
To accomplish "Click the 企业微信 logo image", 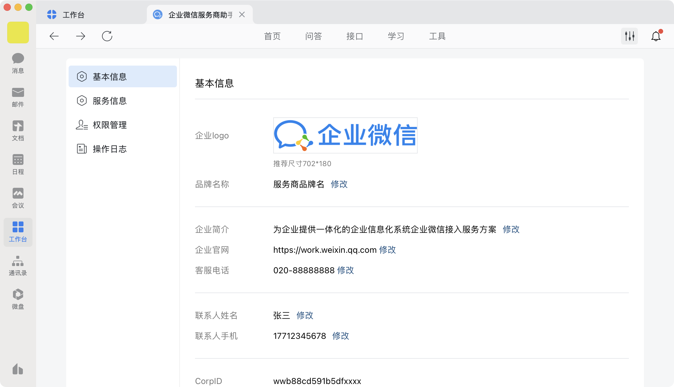I will click(x=345, y=135).
